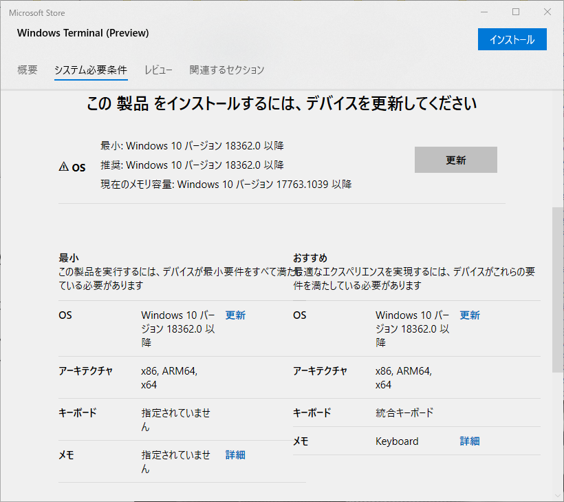Click 更新 link in the 最小 OS row

coord(235,315)
